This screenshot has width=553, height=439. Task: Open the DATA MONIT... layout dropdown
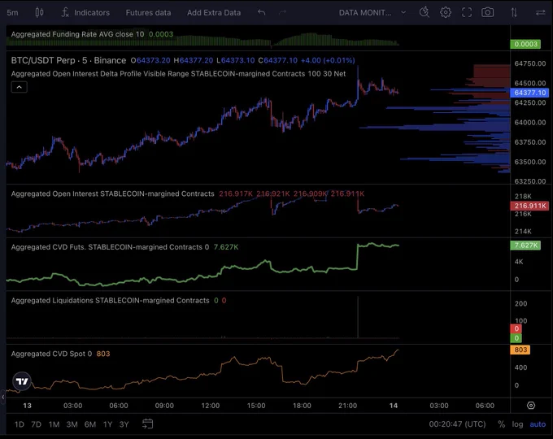[x=372, y=13]
